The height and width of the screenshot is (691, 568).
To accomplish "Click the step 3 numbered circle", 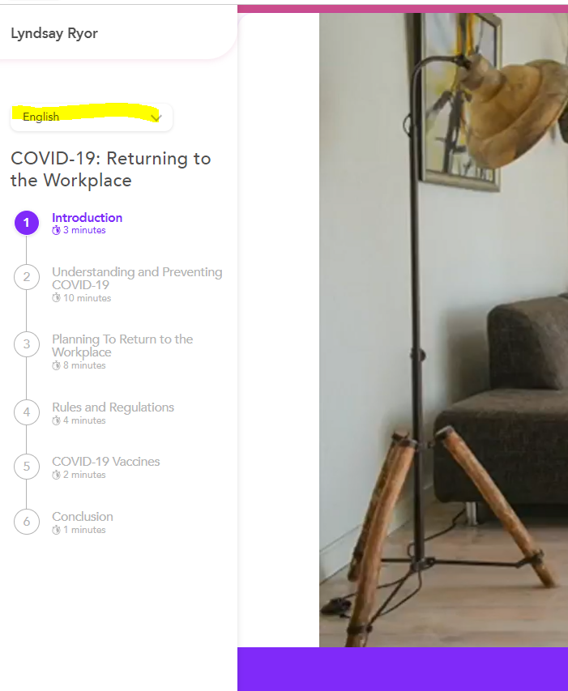I will coord(27,344).
